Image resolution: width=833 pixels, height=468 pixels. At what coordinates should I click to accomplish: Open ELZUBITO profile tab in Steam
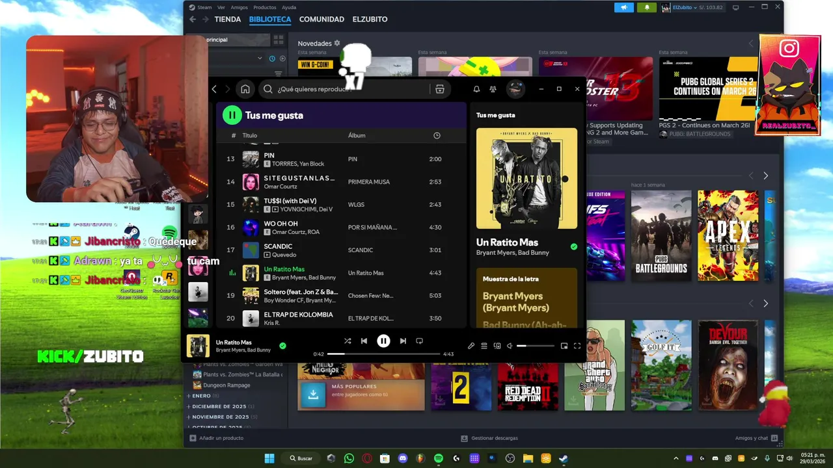click(370, 19)
